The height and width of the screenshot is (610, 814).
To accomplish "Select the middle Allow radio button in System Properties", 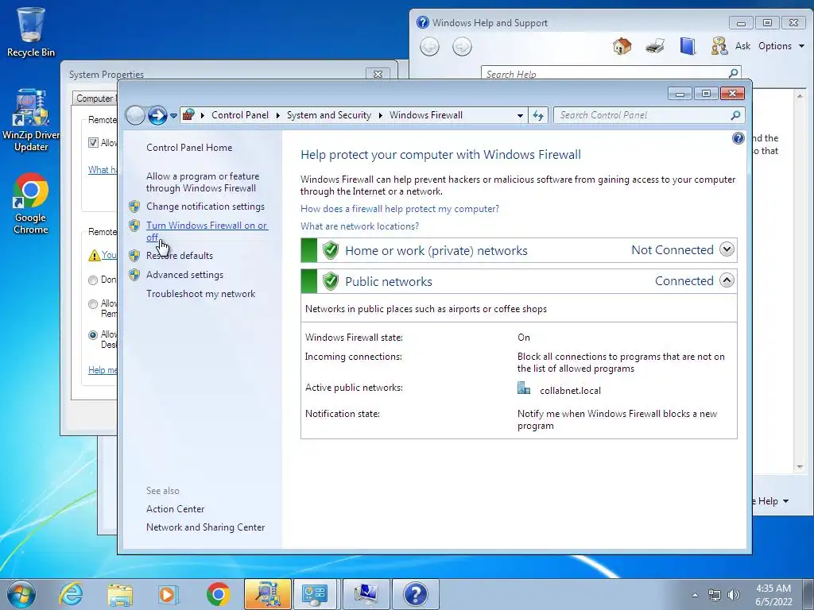I will point(93,304).
